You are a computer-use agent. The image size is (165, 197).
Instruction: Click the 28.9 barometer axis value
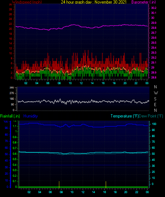[154, 73]
